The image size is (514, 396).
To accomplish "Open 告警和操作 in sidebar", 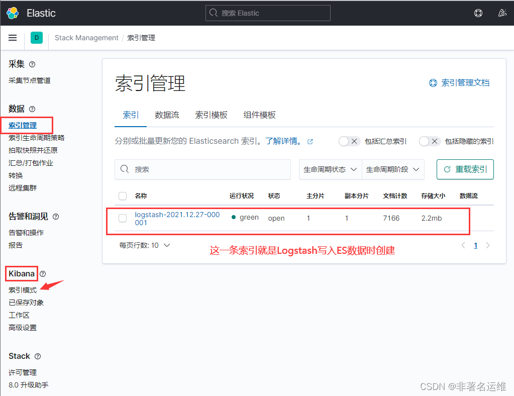I will pyautogui.click(x=26, y=233).
